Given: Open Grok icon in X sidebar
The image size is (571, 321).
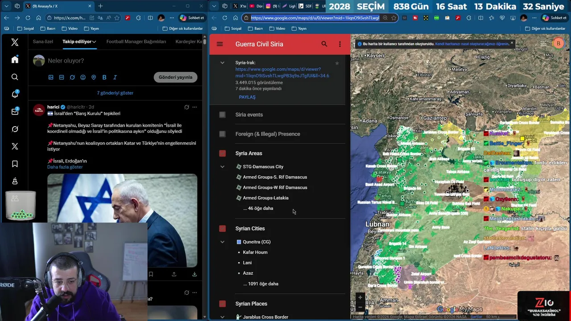Looking at the screenshot, I should [x=15, y=129].
